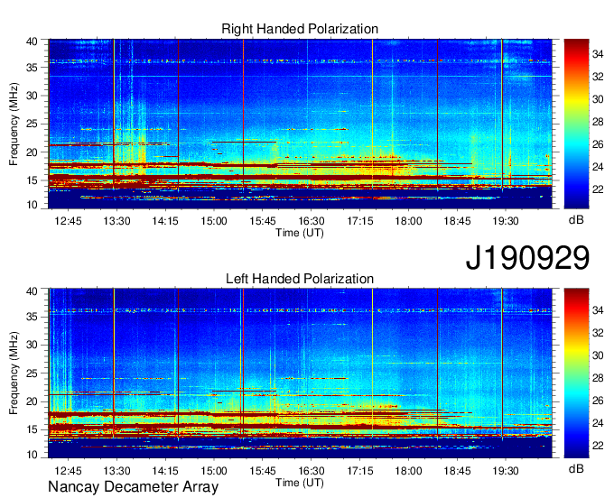Click the 'dB' label under bottom color bar

[x=576, y=468]
